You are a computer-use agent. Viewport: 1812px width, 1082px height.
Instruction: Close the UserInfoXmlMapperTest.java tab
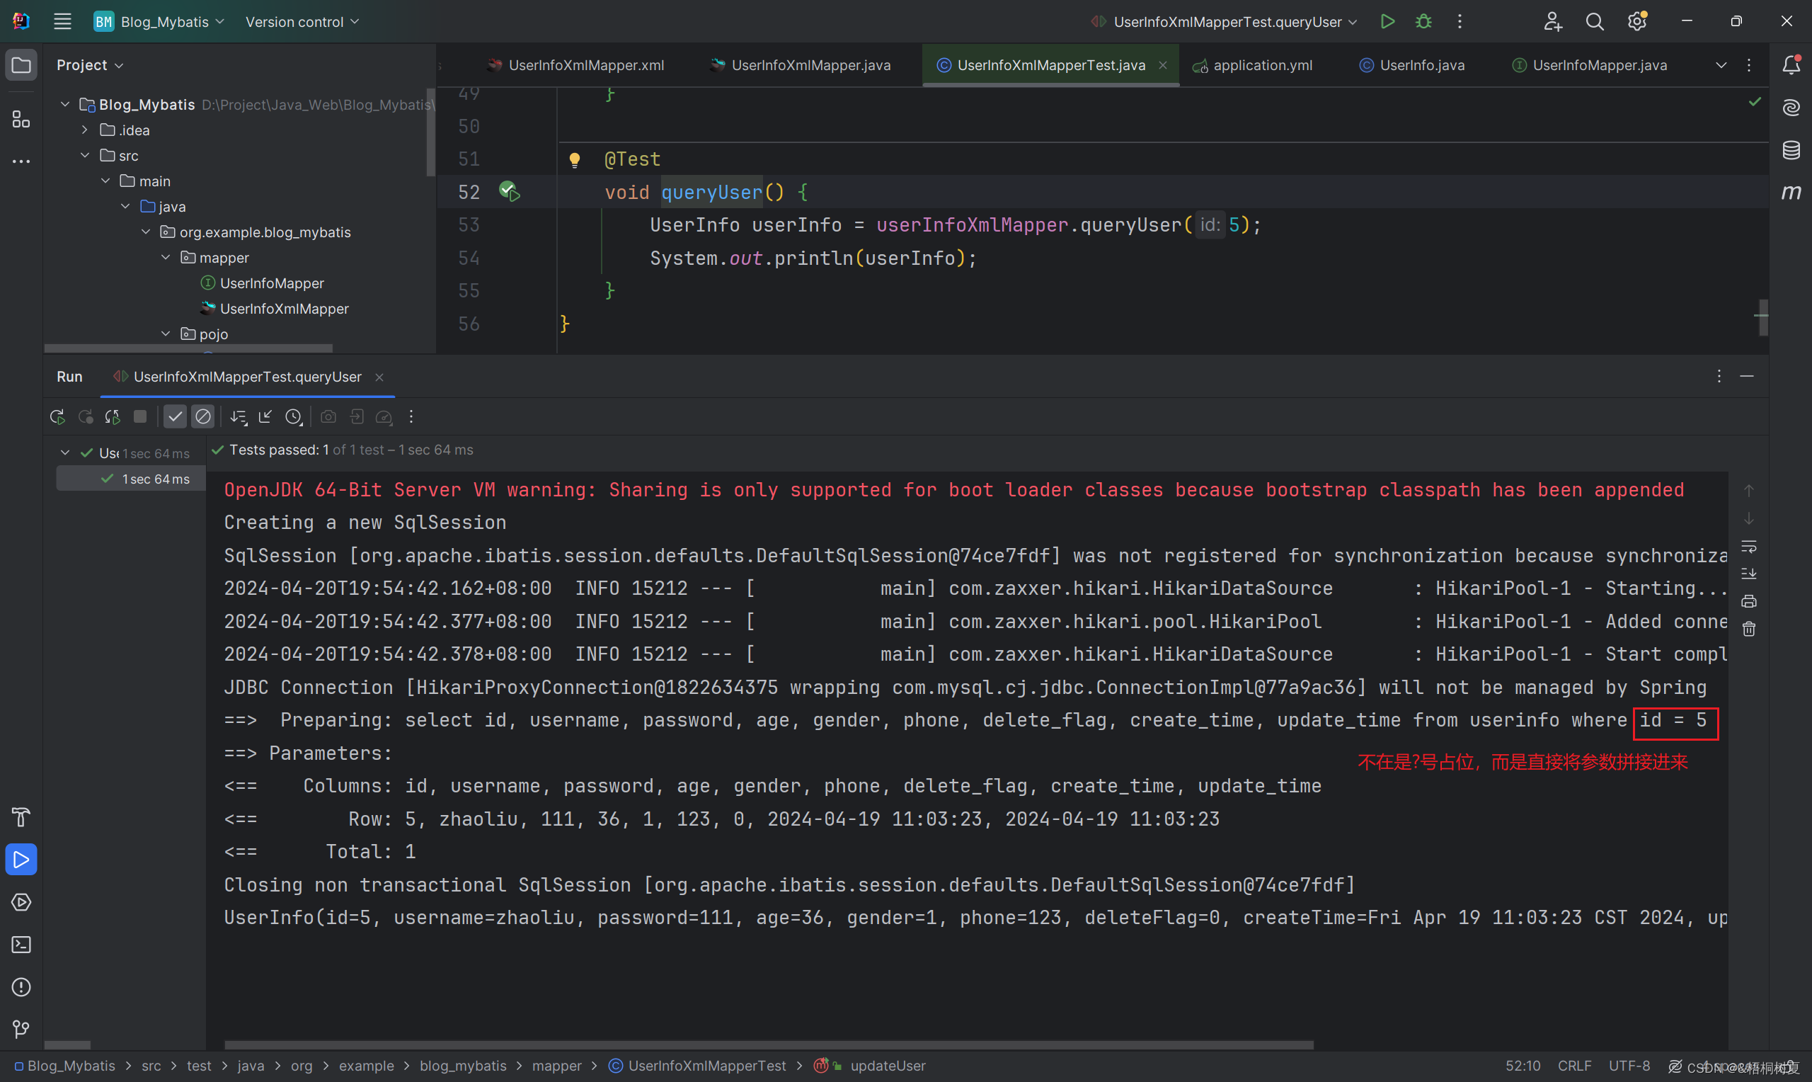[x=1163, y=65]
